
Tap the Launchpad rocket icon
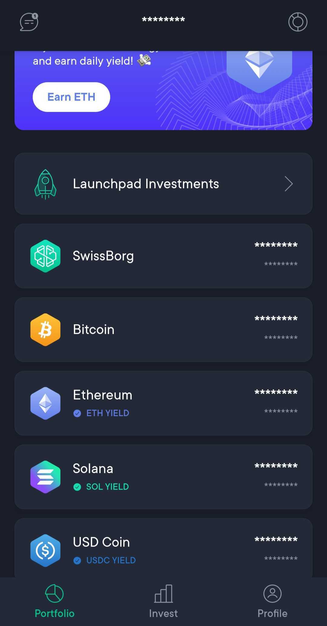(45, 184)
